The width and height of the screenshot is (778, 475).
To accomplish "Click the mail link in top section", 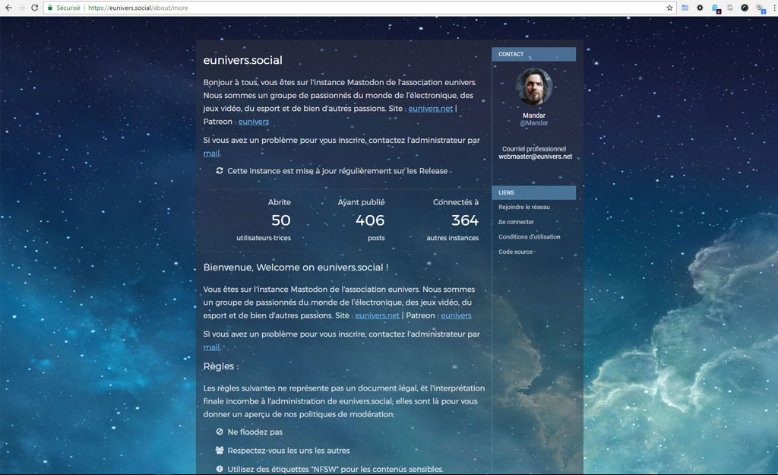I will (x=211, y=154).
